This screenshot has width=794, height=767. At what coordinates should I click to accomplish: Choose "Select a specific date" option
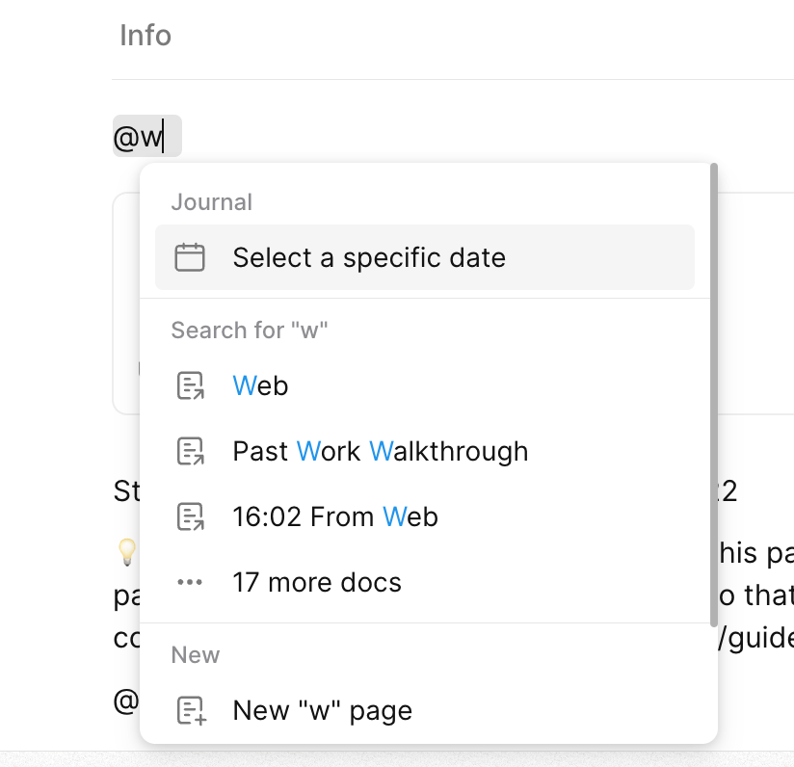coord(369,257)
